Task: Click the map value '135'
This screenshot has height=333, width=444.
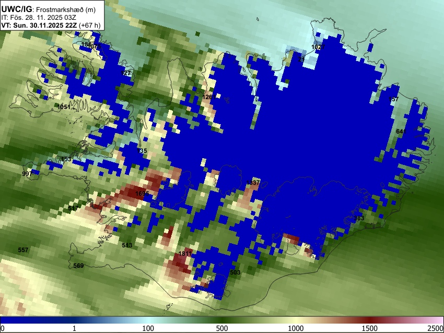Action: [142, 151]
